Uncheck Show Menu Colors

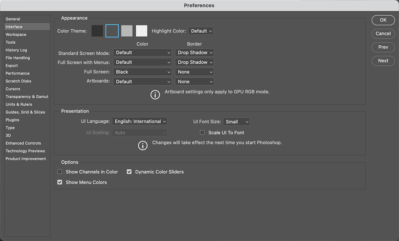click(x=60, y=182)
